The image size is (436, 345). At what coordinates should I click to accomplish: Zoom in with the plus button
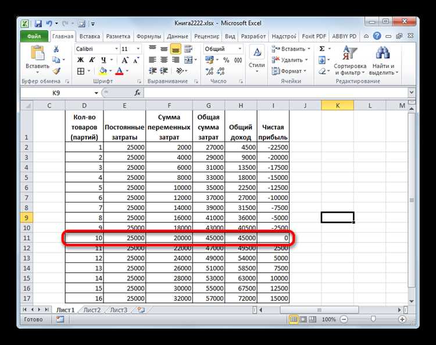click(402, 319)
